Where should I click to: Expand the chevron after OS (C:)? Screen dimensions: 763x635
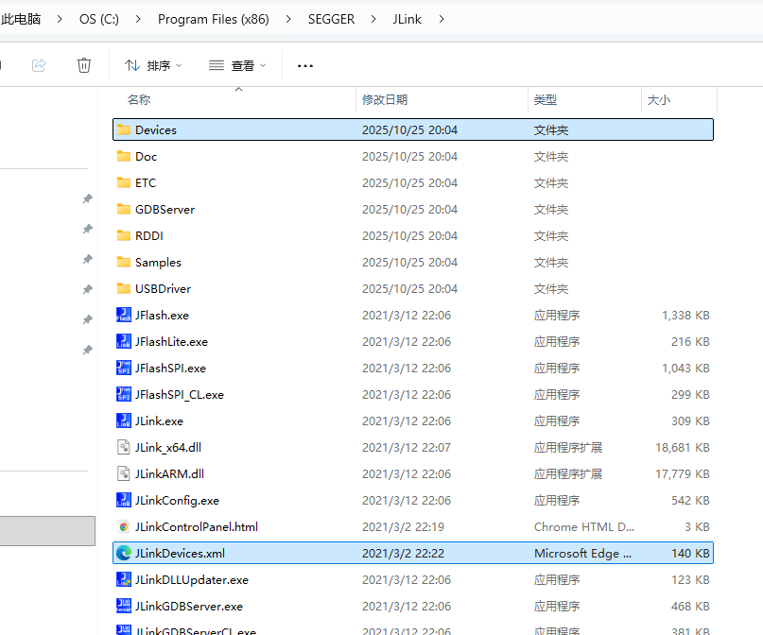pos(138,19)
